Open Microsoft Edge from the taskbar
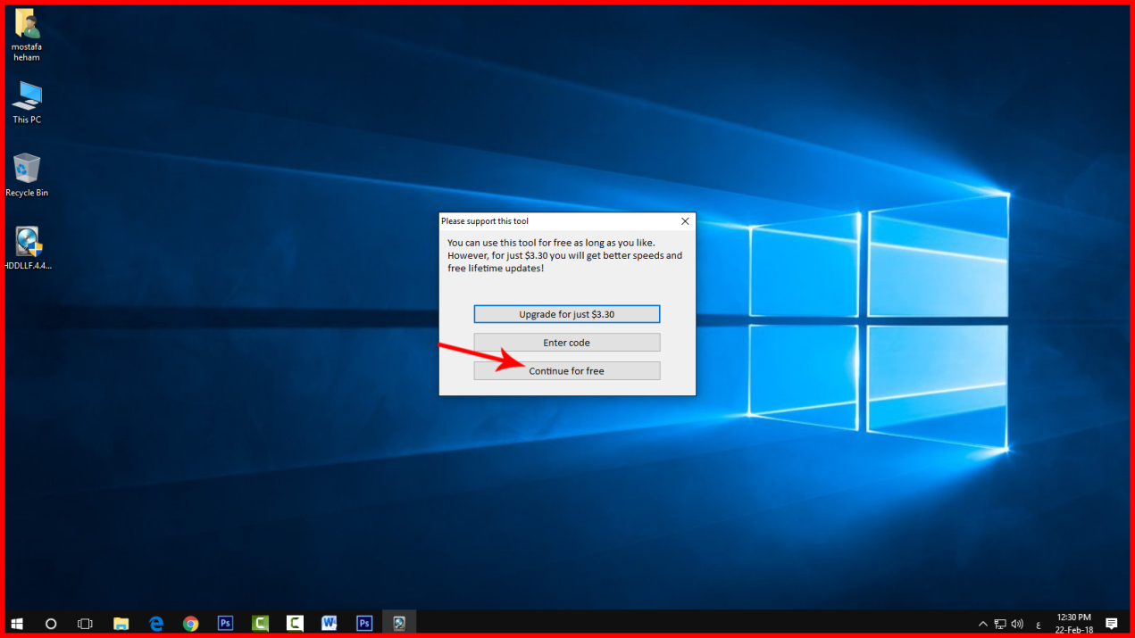 [156, 624]
